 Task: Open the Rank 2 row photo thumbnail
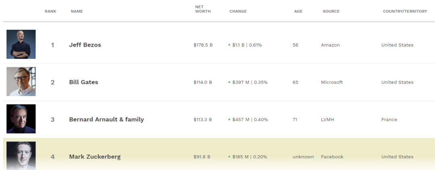(21, 82)
